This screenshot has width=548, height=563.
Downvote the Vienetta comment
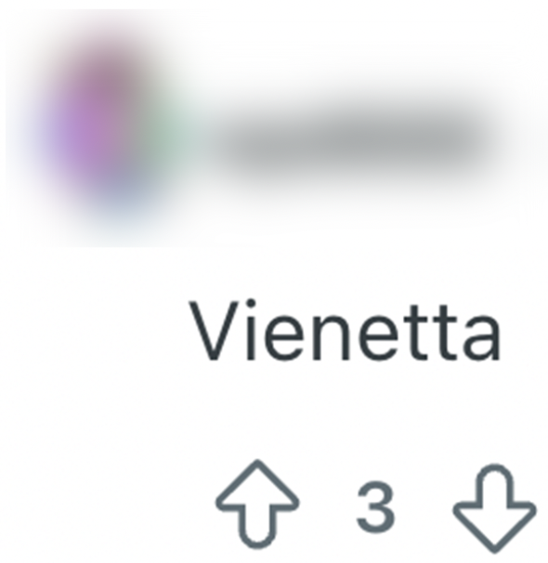click(494, 508)
